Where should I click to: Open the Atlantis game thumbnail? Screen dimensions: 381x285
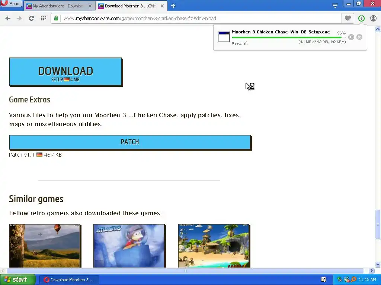coord(129,246)
